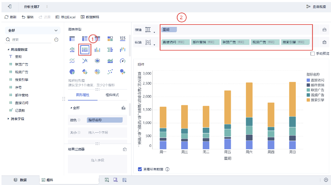Click the 导出Excel button
This screenshot has height=185, width=331.
pyautogui.click(x=65, y=17)
